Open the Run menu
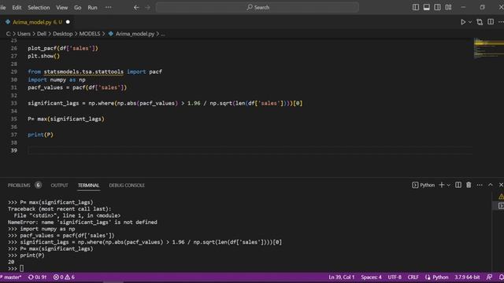The width and height of the screenshot is (504, 283). point(92,7)
